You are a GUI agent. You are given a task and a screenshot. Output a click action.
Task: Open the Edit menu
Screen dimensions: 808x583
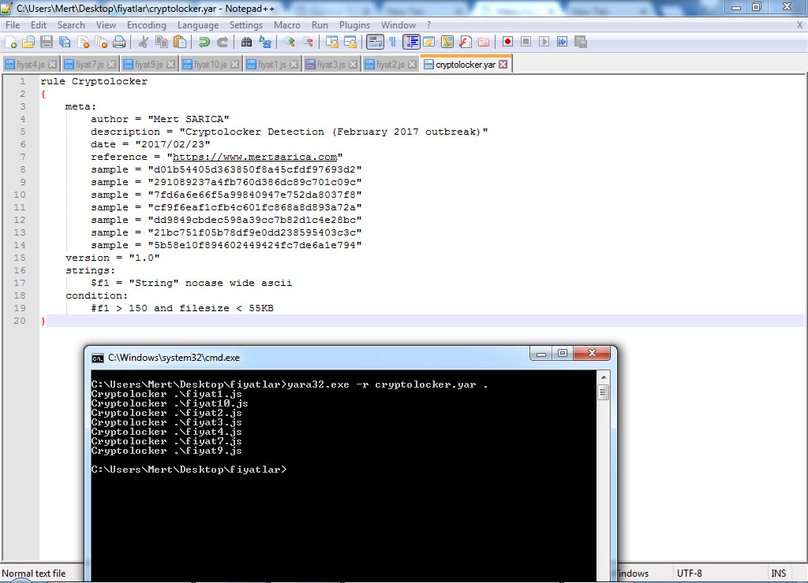[38, 25]
